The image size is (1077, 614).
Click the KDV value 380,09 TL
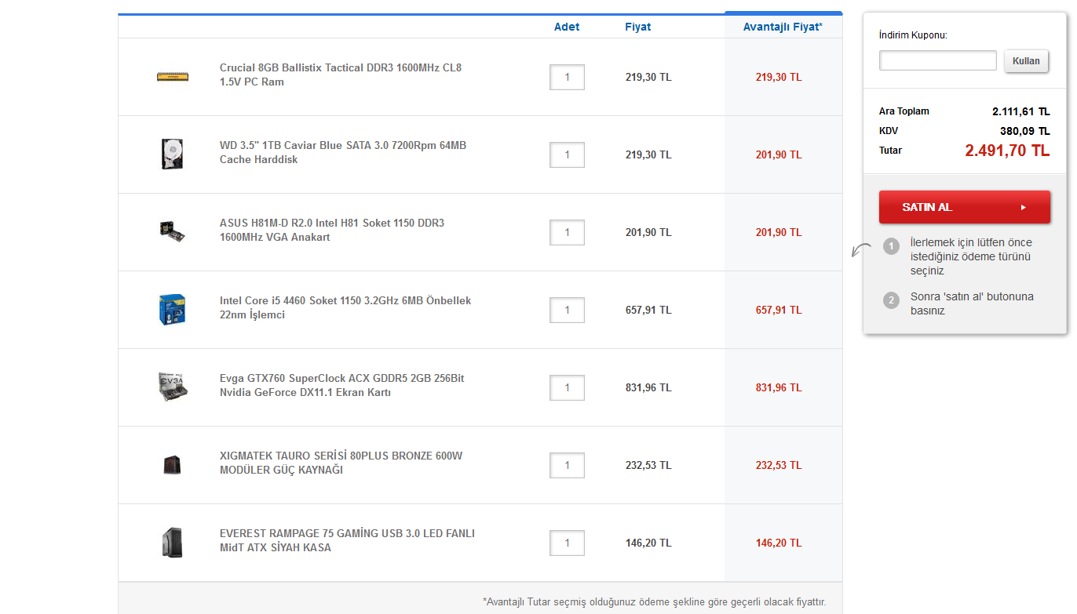point(1024,131)
